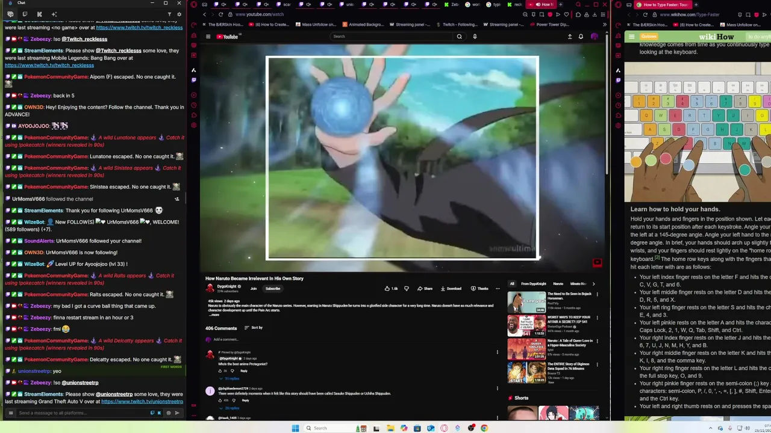Open DygoKnight channel avatar
771x433 pixels.
point(210,289)
